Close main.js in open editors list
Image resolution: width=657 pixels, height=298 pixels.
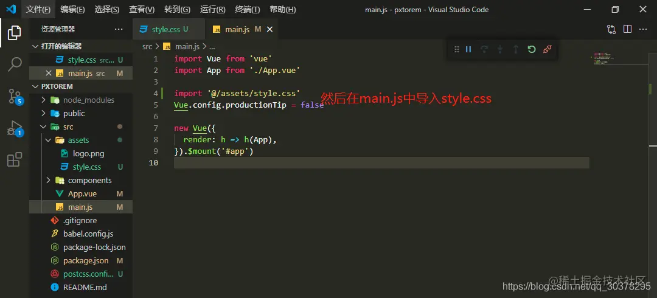[49, 74]
